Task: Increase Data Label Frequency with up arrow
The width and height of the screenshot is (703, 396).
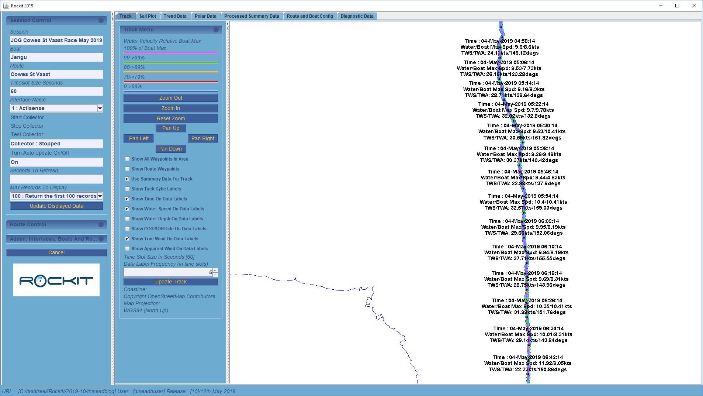Action: click(215, 271)
